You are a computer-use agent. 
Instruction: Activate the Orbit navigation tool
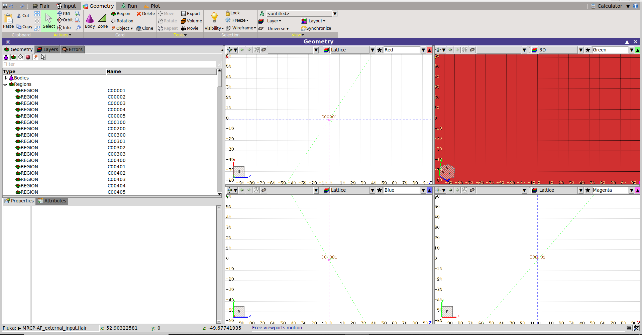(x=65, y=20)
